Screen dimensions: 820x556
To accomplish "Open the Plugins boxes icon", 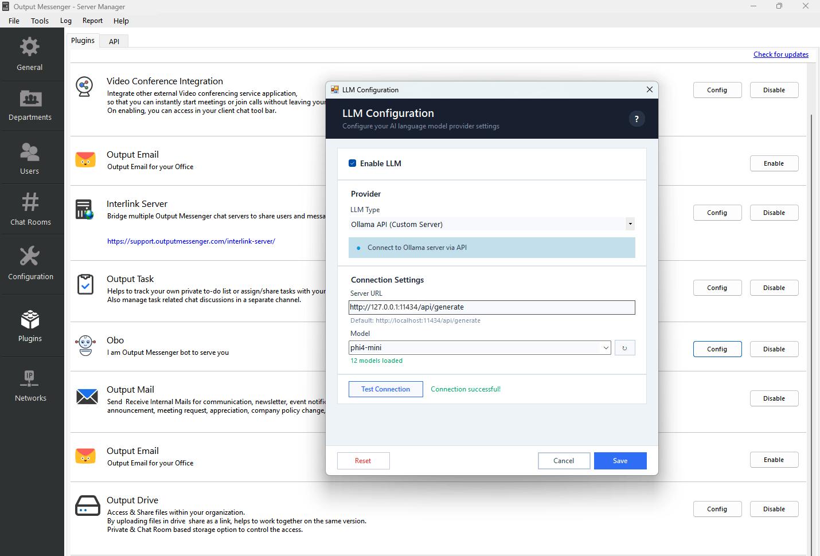I will (x=30, y=319).
